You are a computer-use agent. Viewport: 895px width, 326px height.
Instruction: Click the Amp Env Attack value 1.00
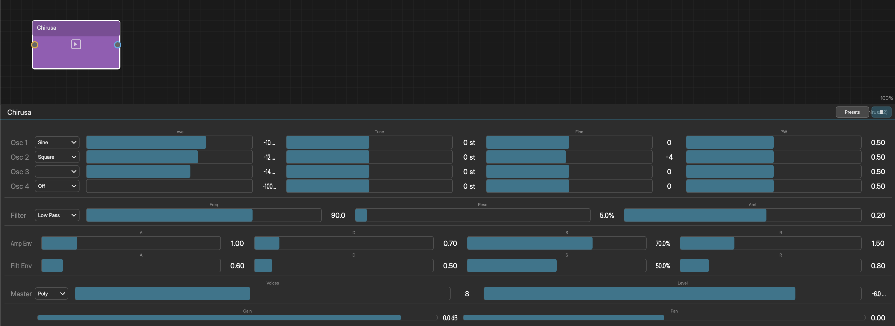pos(237,243)
